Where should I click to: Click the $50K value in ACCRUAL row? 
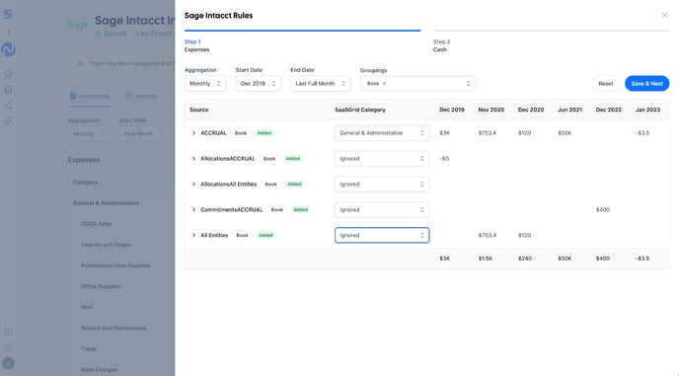(565, 133)
